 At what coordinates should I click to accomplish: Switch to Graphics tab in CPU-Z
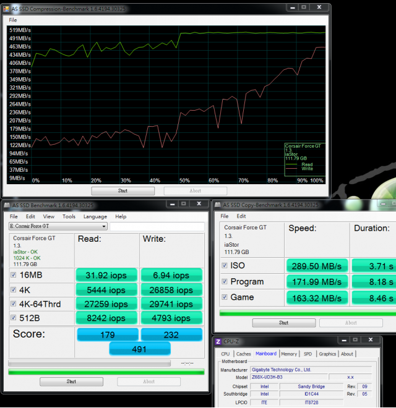point(327,354)
